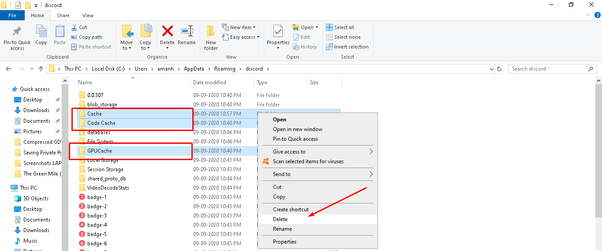Click Select all in the ribbon
The image size is (602, 251).
click(x=340, y=27)
